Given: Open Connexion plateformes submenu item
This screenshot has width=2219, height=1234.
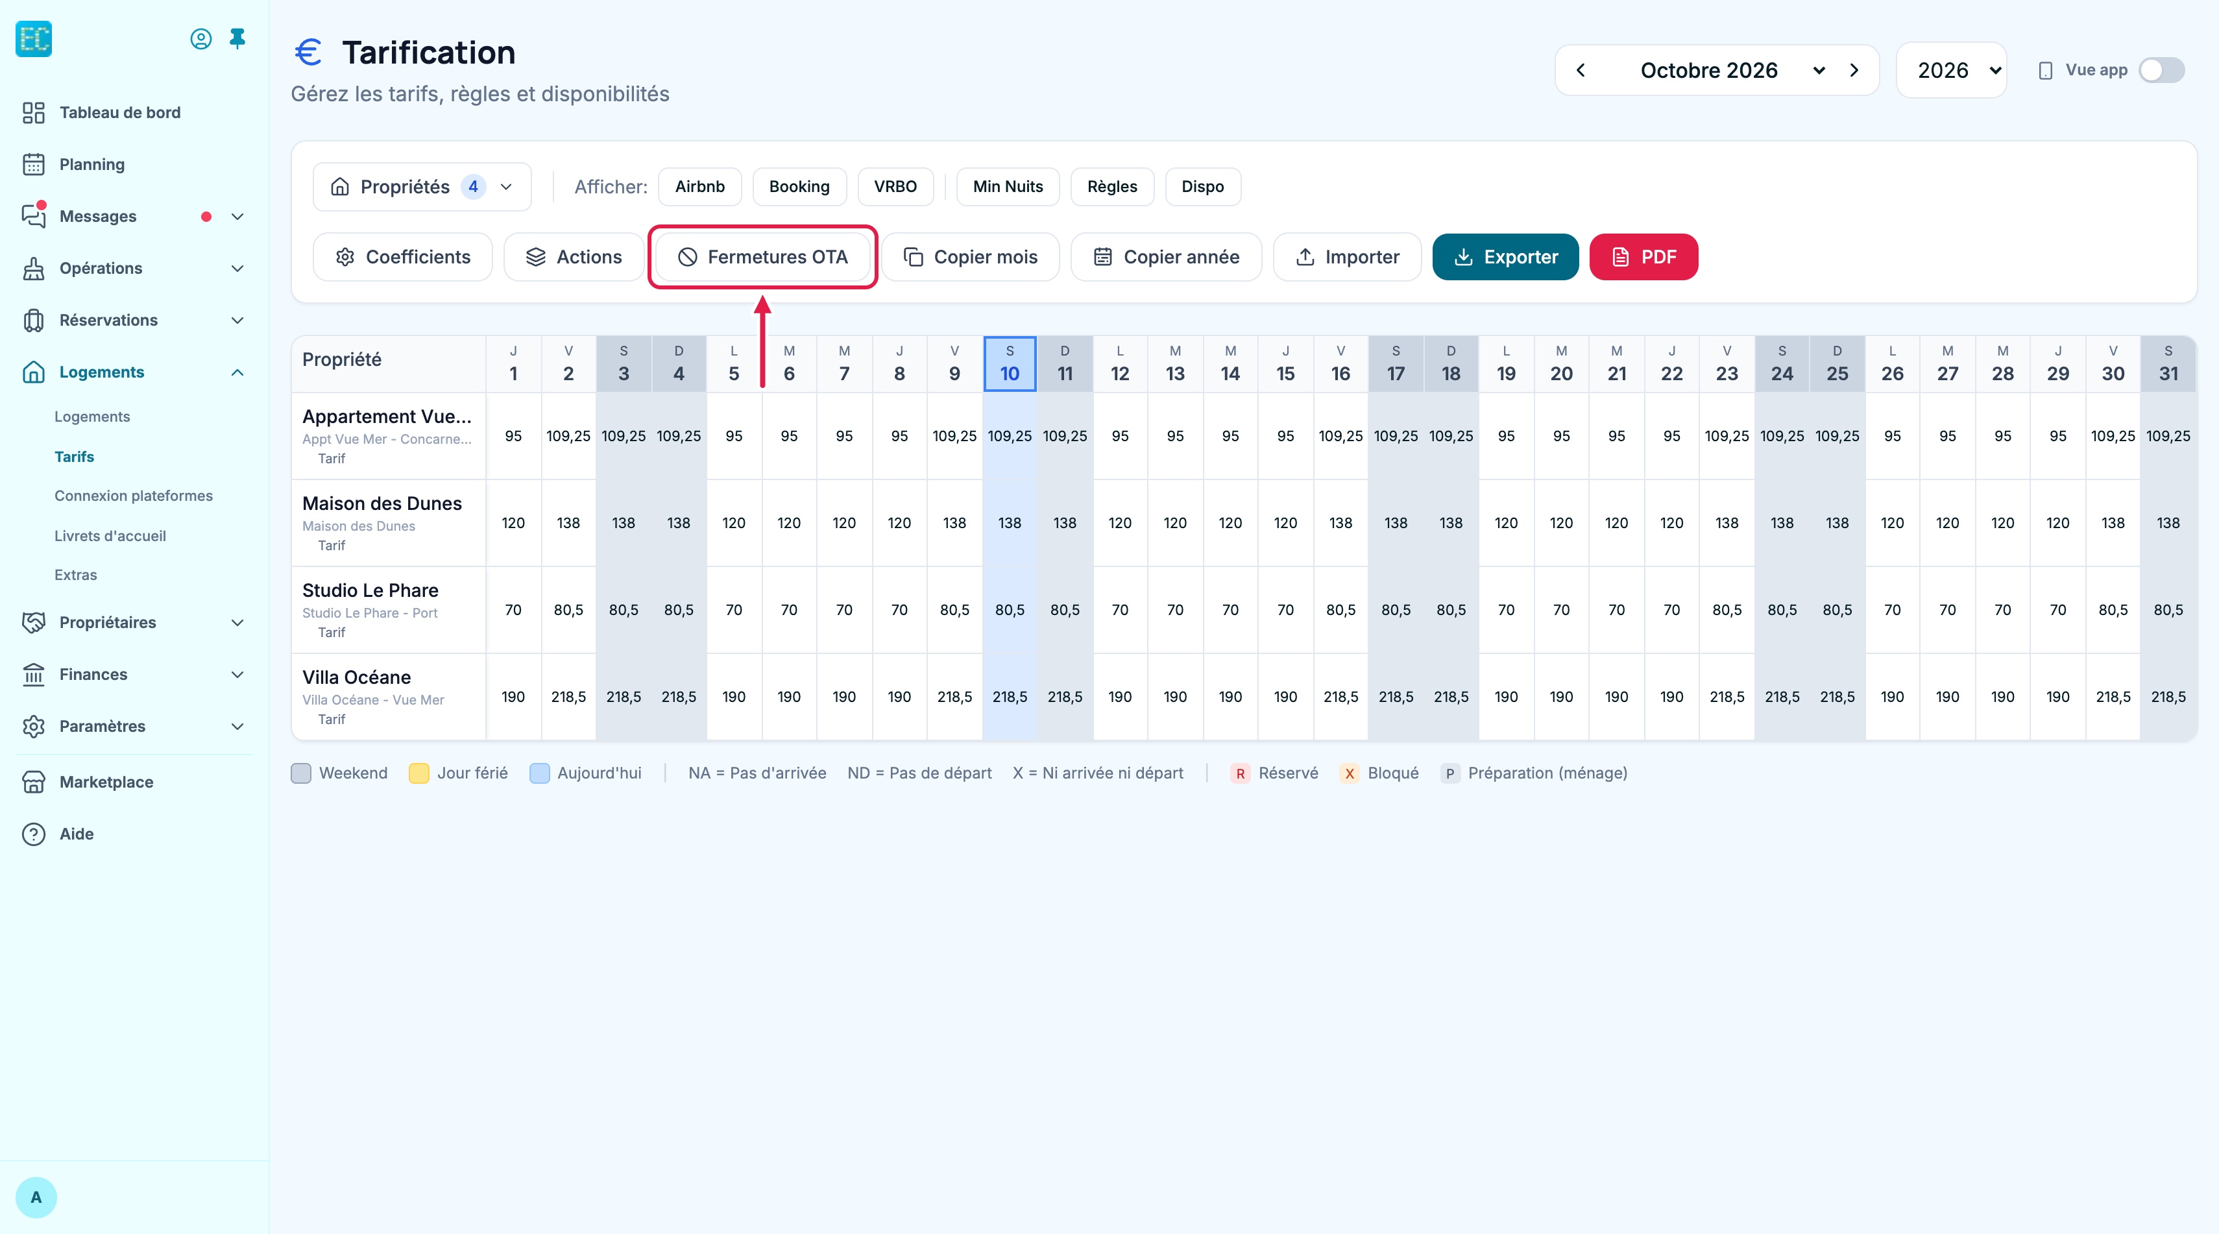Looking at the screenshot, I should coord(134,496).
